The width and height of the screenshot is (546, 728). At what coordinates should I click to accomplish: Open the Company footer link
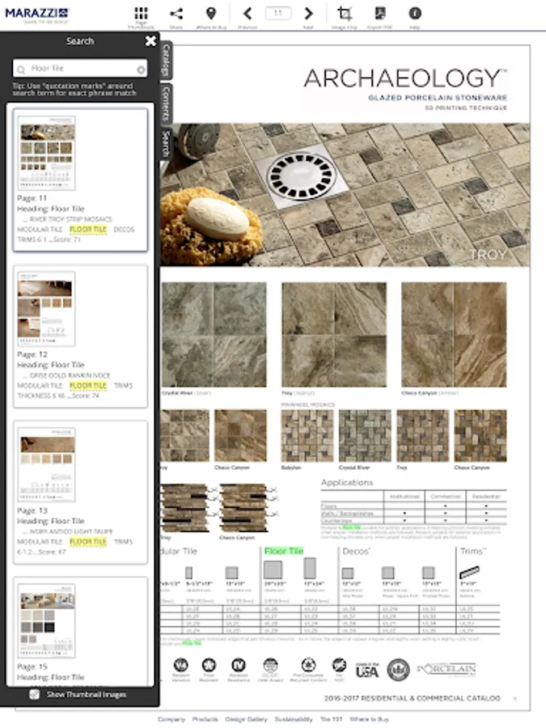(x=171, y=719)
